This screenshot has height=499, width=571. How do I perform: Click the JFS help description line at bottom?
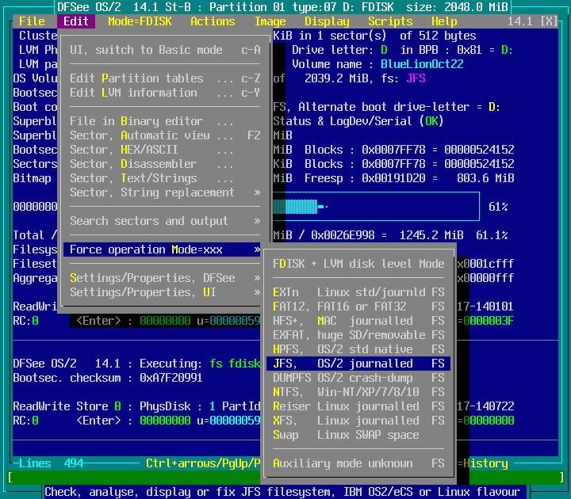(x=282, y=492)
